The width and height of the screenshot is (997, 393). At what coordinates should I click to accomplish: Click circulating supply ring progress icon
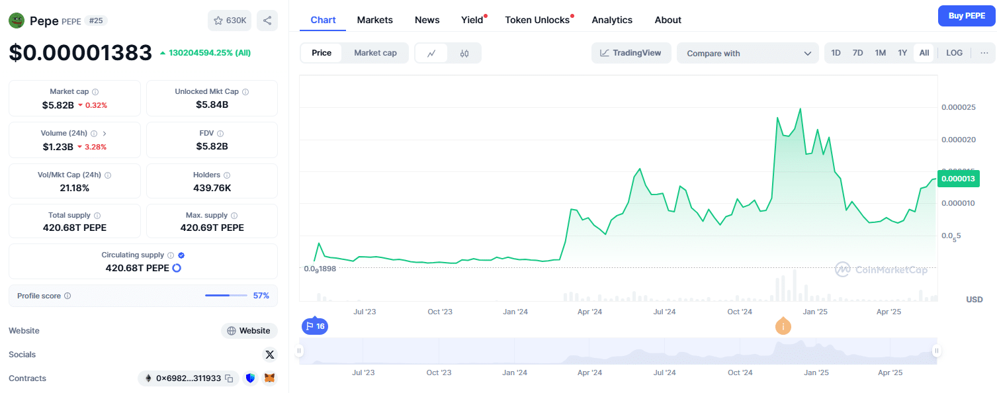[177, 268]
